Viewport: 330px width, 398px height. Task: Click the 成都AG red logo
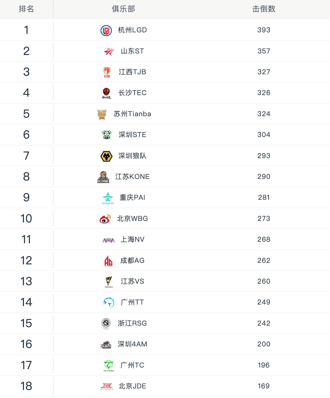coord(108,261)
